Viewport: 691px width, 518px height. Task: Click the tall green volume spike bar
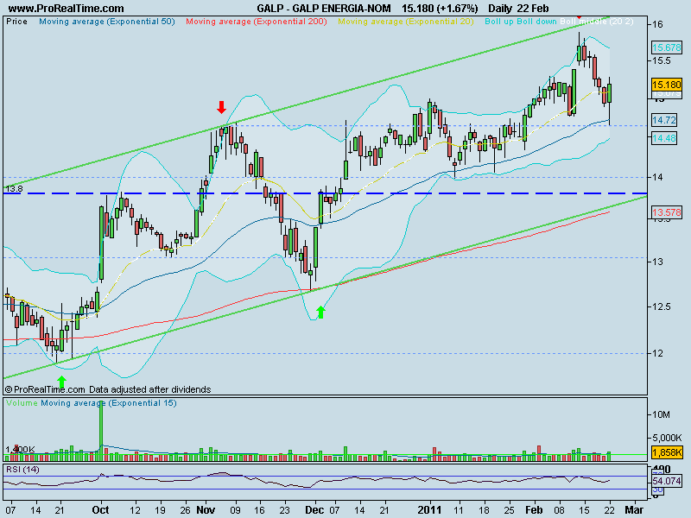[x=101, y=431]
